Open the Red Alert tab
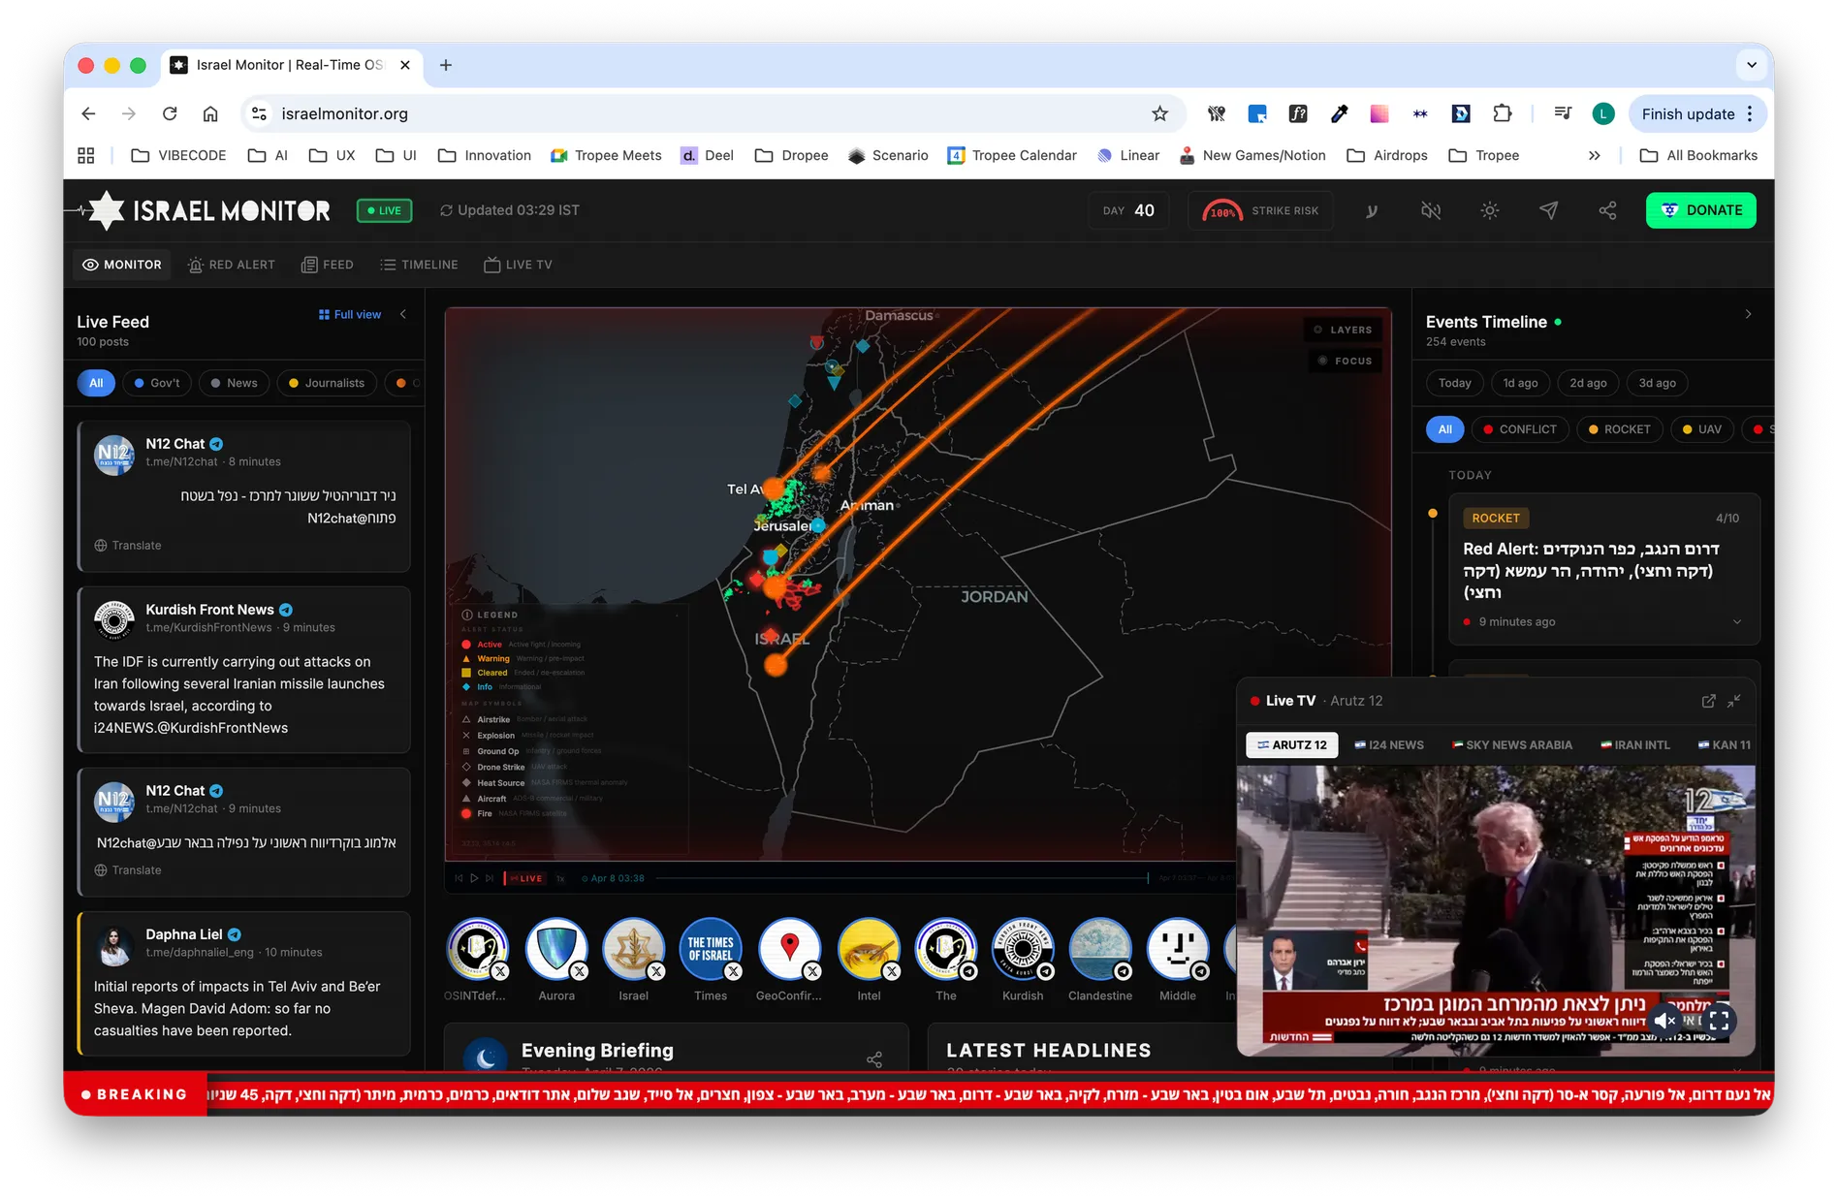Screen dimensions: 1838x1200 point(232,265)
